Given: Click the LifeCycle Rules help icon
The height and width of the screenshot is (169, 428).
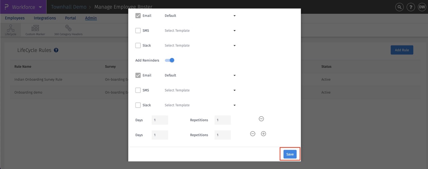Looking at the screenshot, I should click(x=56, y=50).
